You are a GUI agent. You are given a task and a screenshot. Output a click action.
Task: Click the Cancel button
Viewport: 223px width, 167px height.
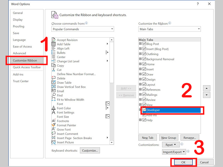(204, 162)
